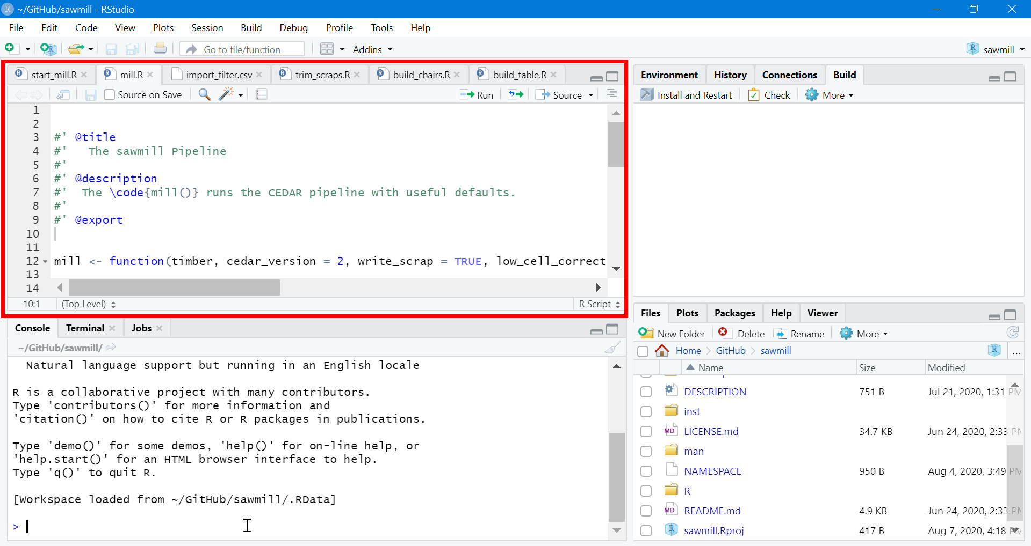Image resolution: width=1031 pixels, height=546 pixels.
Task: Check the select-all files checkbox
Action: pos(643,351)
